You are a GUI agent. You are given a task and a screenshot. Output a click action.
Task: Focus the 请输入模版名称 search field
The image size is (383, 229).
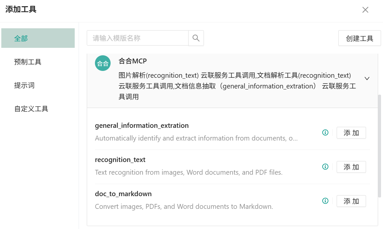[x=137, y=38]
